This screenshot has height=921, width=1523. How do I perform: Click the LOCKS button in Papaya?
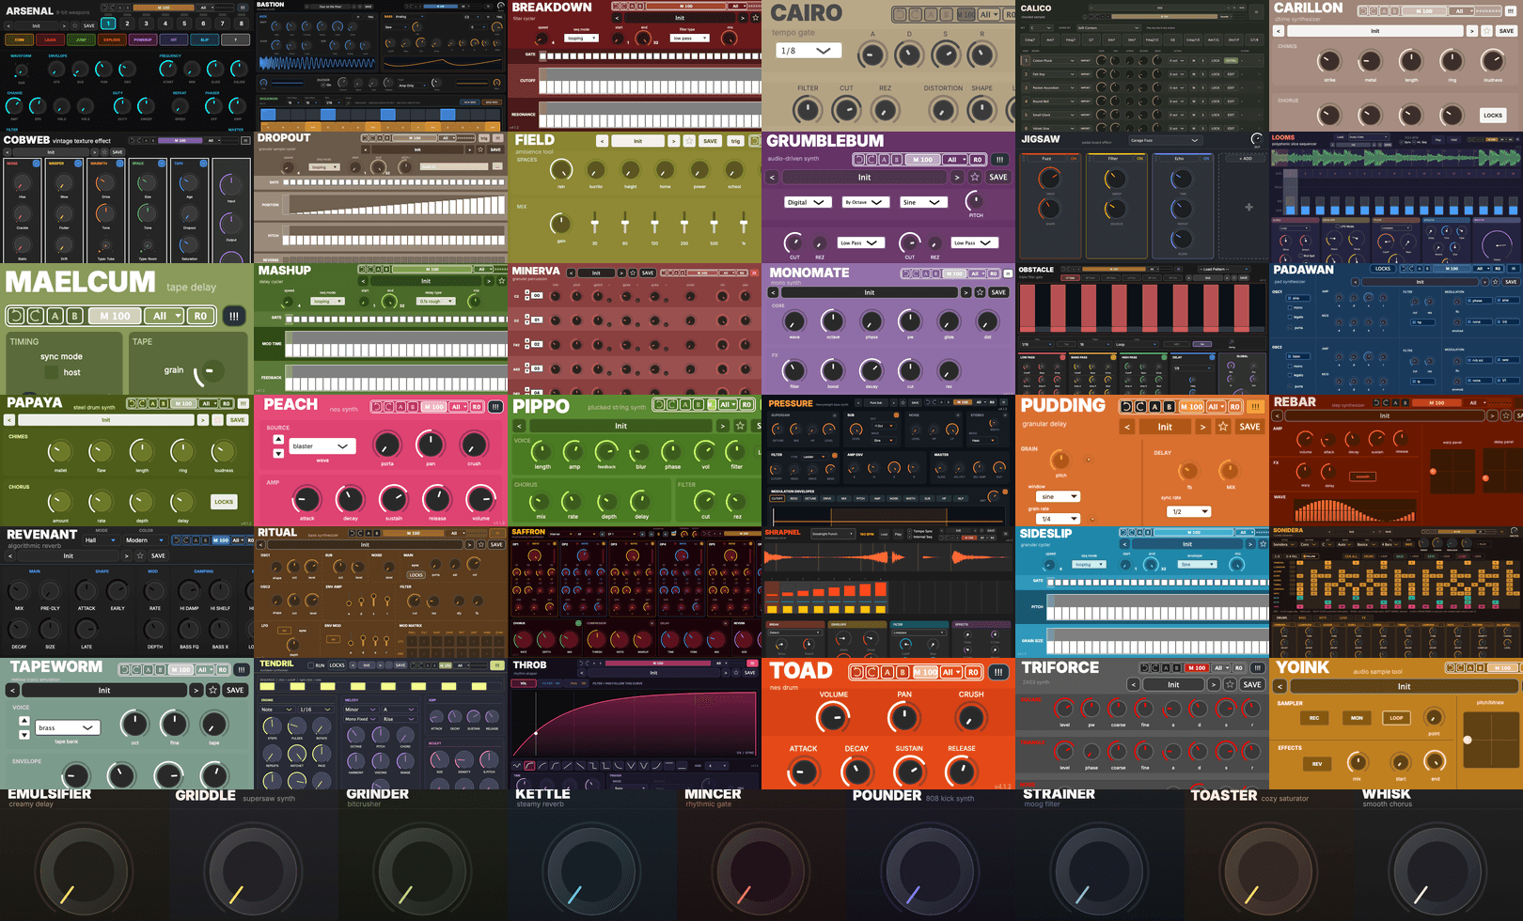pyautogui.click(x=224, y=502)
